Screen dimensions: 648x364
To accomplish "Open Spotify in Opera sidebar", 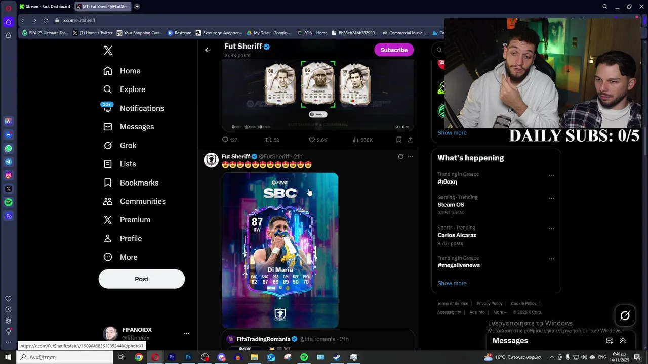I will pos(8,202).
